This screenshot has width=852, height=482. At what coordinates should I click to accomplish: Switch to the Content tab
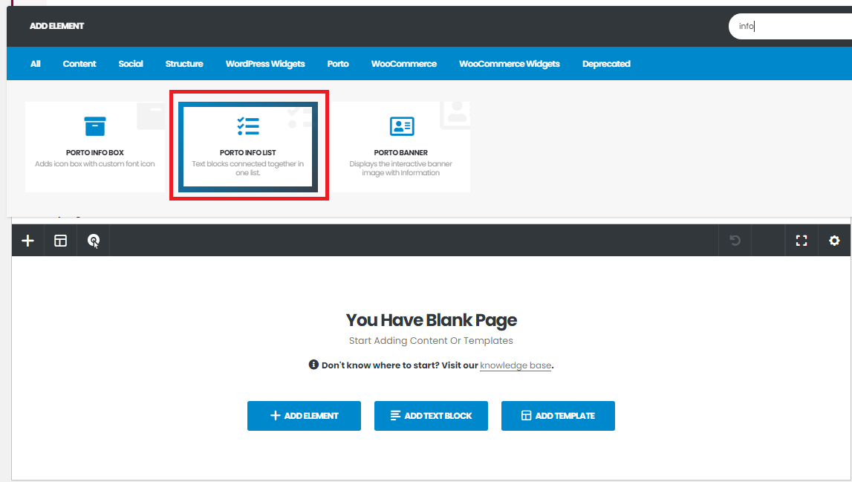[79, 64]
